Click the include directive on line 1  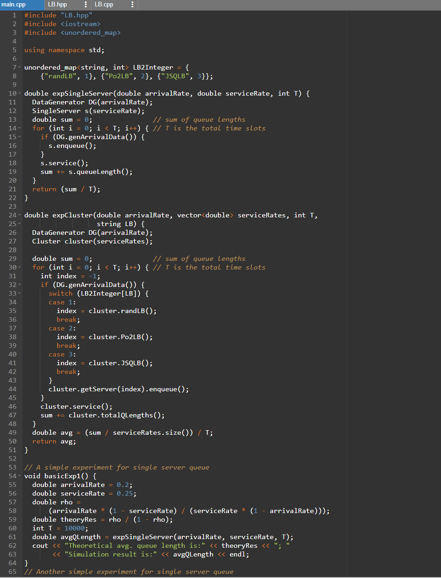click(x=55, y=15)
